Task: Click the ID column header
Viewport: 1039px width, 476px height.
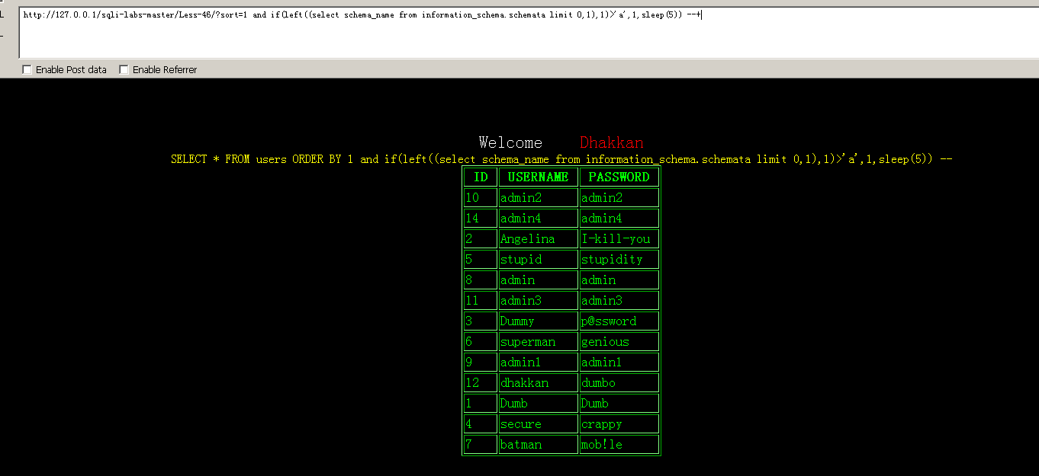Action: point(481,177)
